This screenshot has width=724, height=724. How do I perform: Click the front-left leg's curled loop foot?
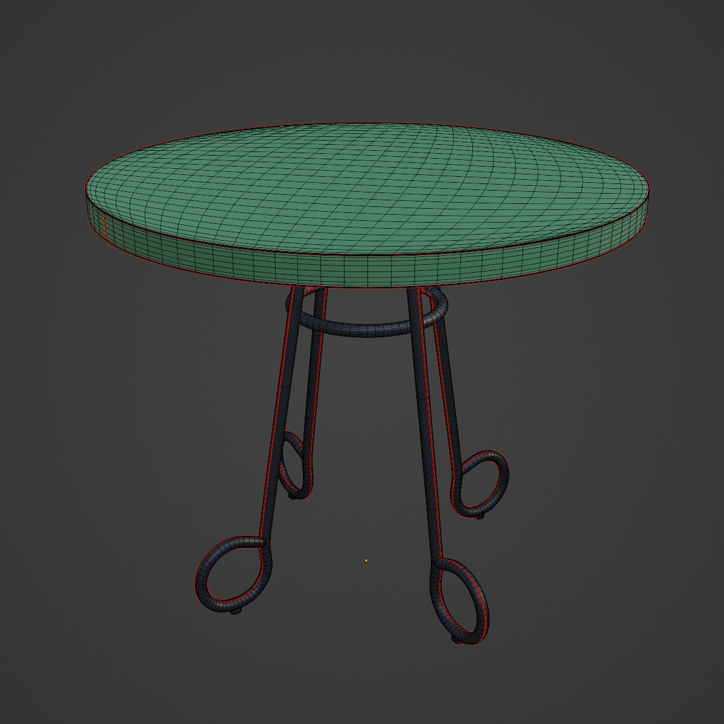click(x=233, y=574)
